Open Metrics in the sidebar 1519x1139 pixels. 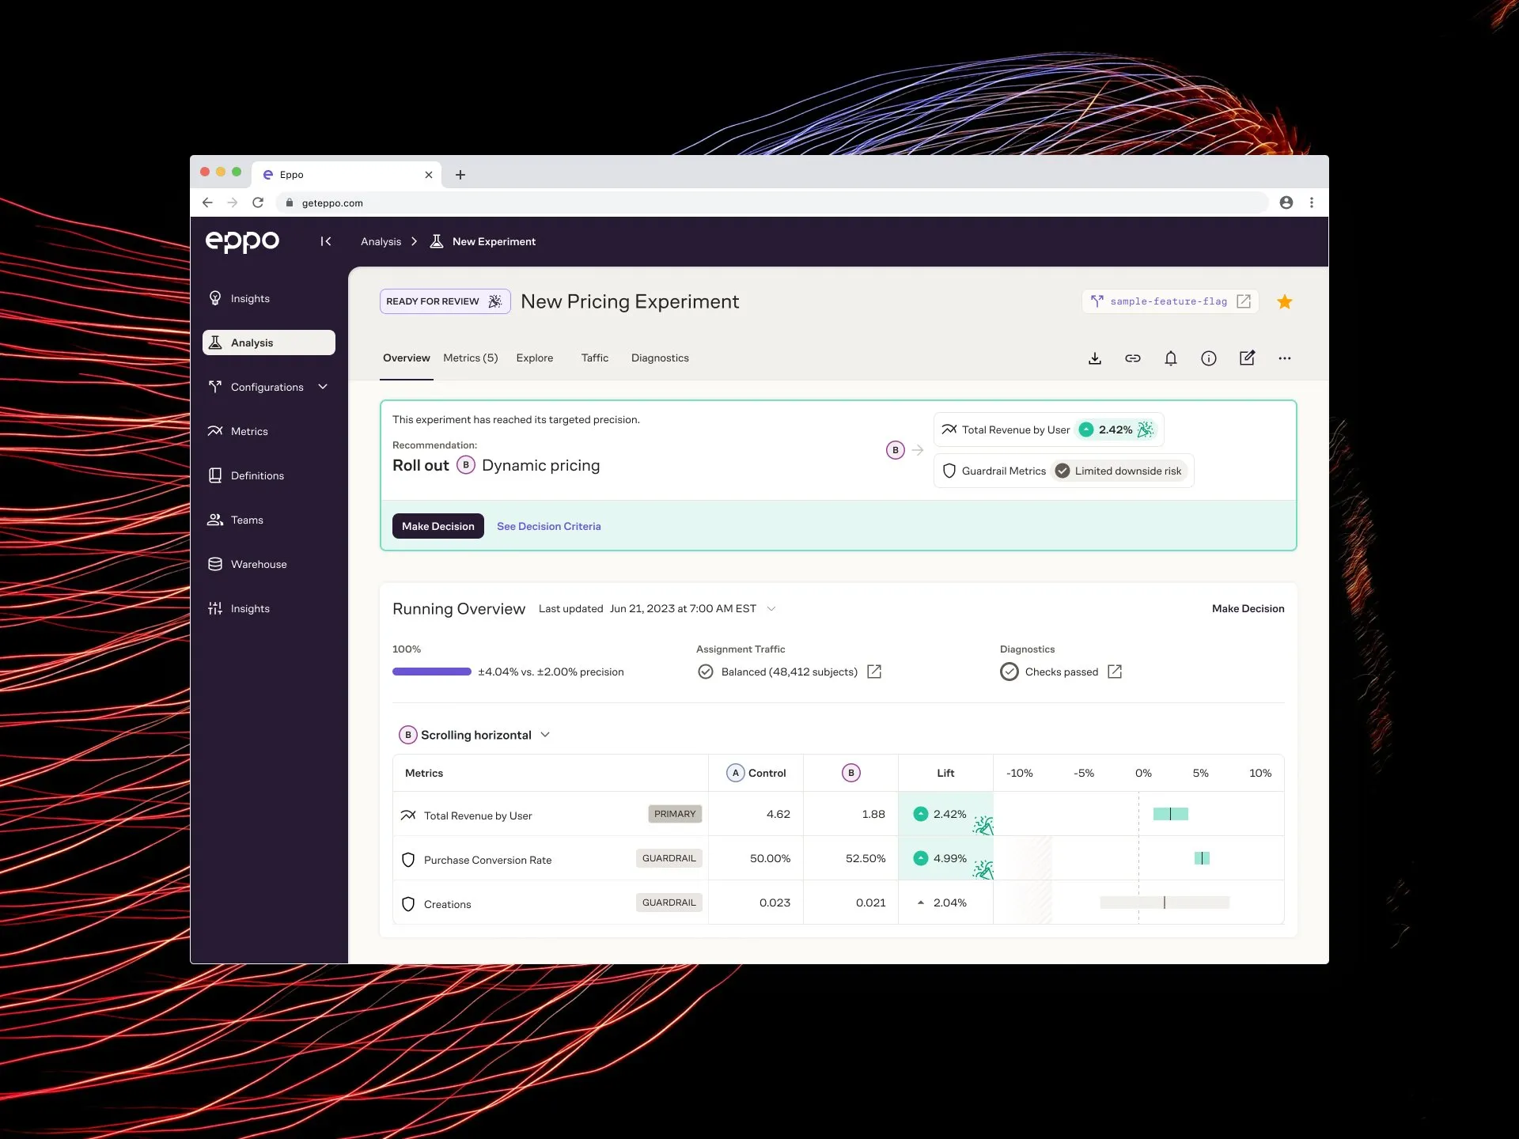coord(269,431)
